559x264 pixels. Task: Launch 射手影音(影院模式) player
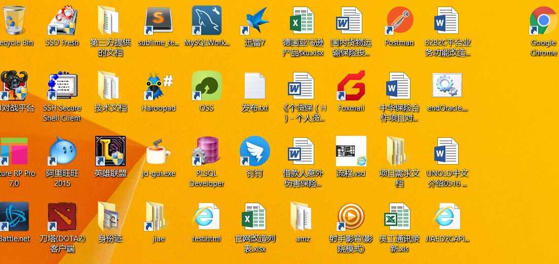[351, 216]
